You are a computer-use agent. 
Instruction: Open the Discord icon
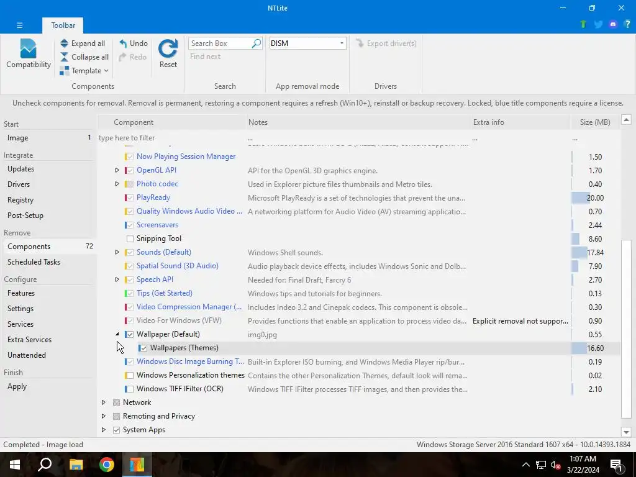tap(613, 24)
